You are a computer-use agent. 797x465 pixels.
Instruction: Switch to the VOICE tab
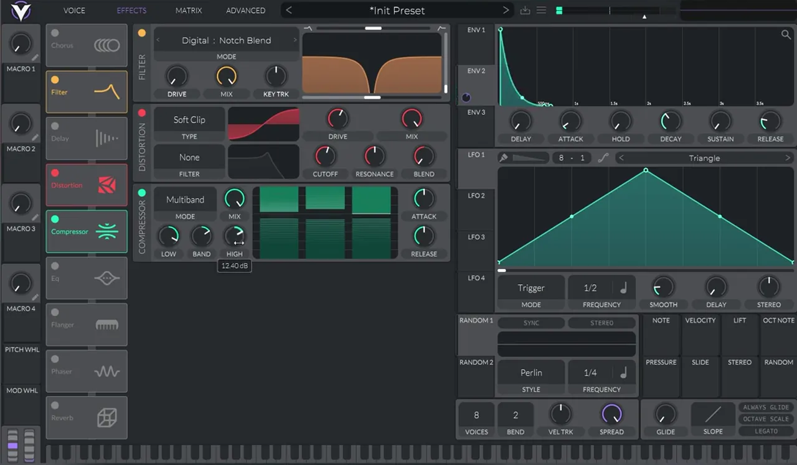(74, 11)
